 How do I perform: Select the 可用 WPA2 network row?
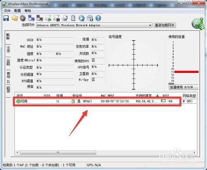coord(106,101)
